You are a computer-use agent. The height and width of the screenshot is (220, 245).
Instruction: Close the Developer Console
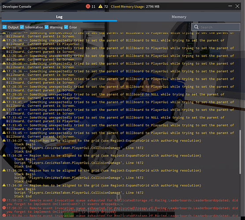[238, 6]
